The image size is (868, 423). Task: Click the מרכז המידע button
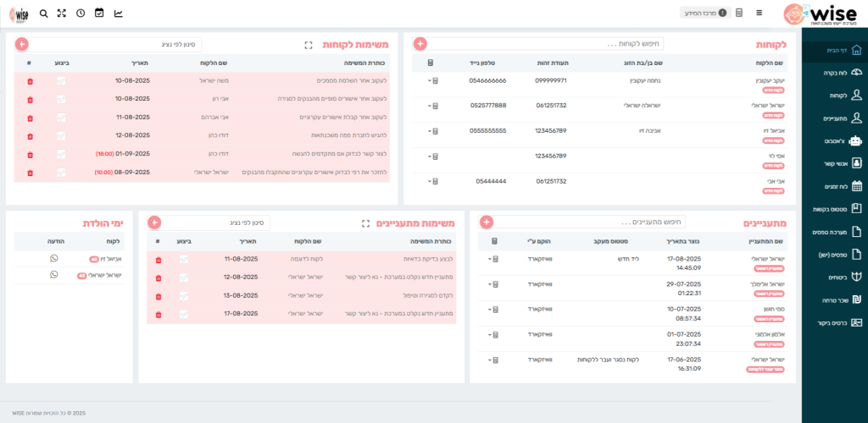tap(705, 14)
